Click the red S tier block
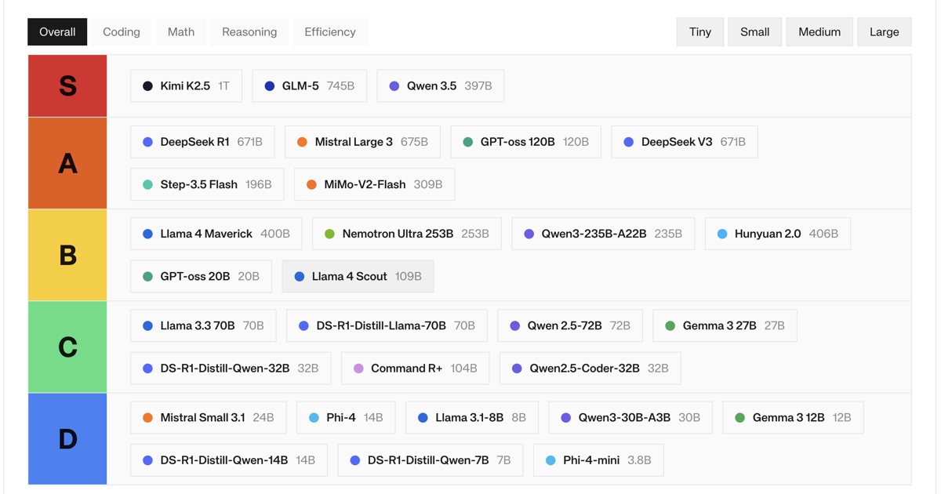This screenshot has width=941, height=494. point(67,85)
